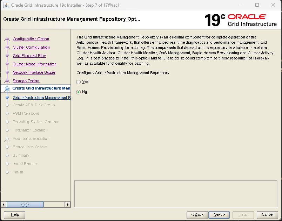Viewport: 282px width, 221px height.
Task: Click the 'Install Product' step text
Action: tap(25, 164)
